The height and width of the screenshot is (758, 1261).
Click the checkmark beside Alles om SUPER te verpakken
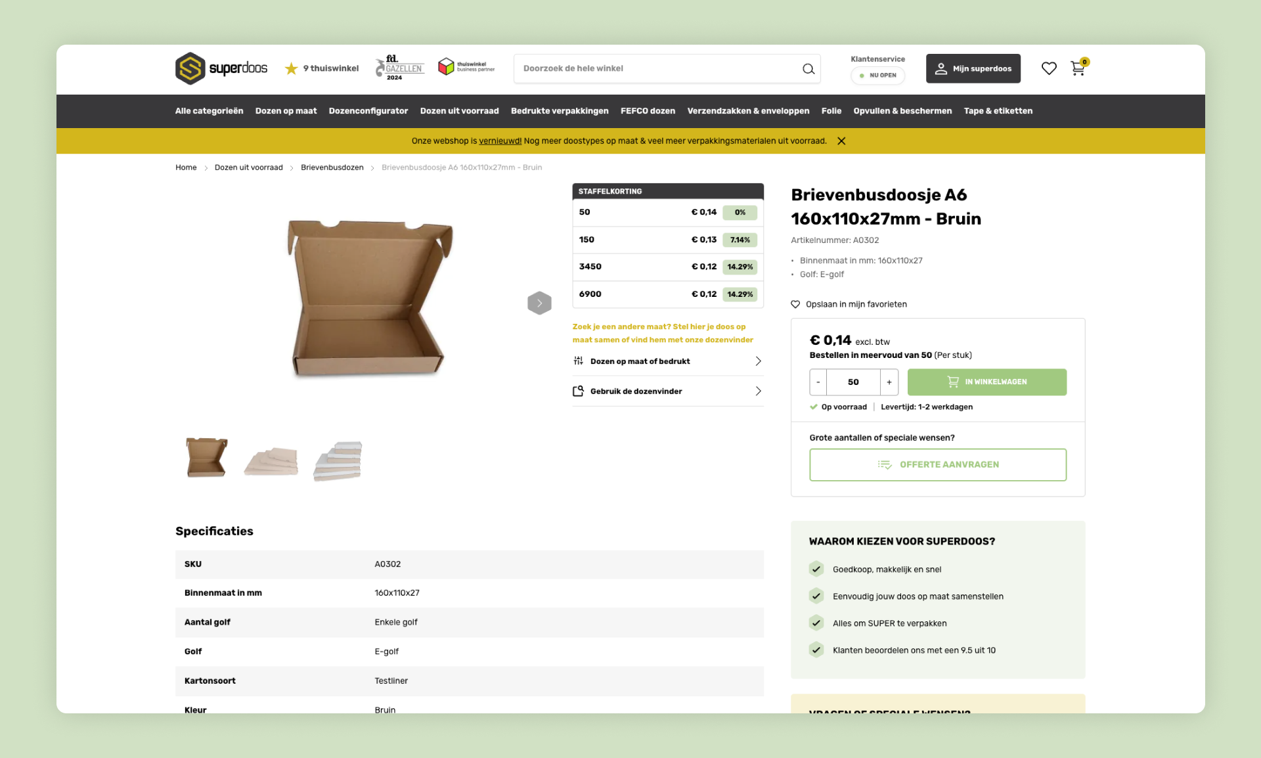816,623
